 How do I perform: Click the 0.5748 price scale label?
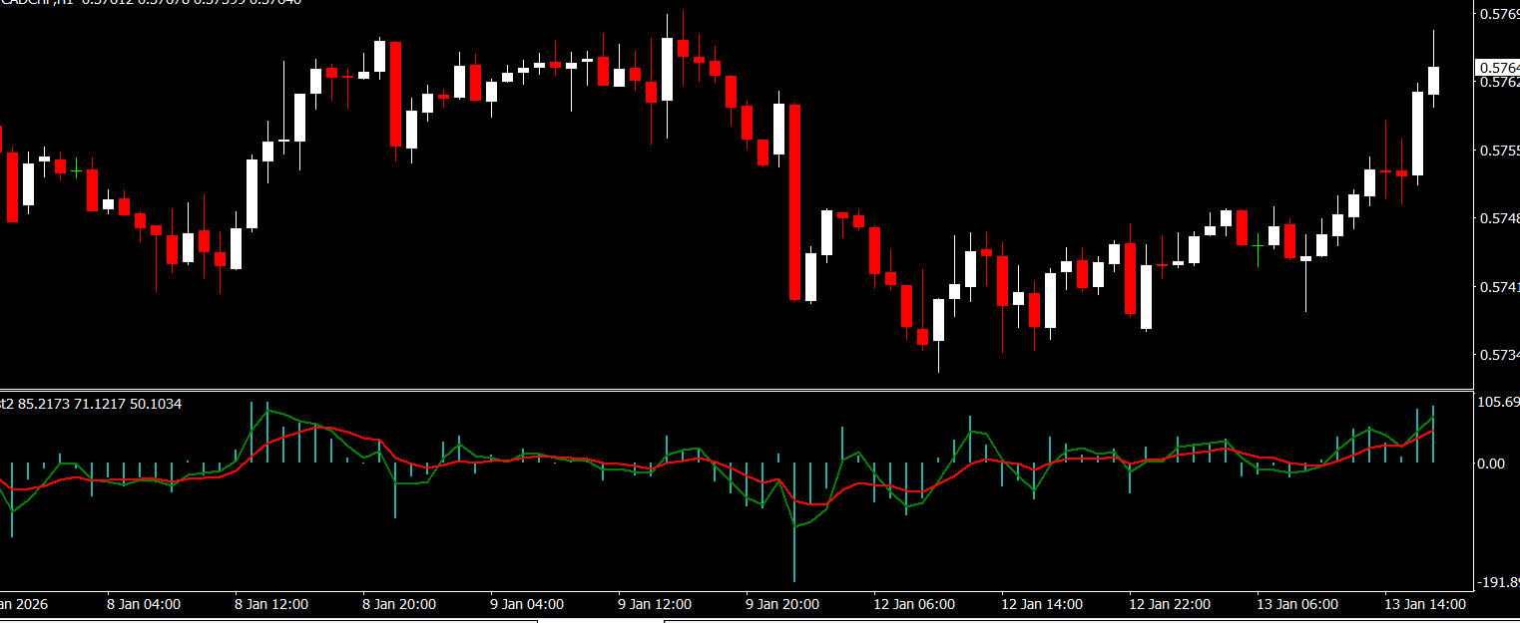[x=1498, y=218]
